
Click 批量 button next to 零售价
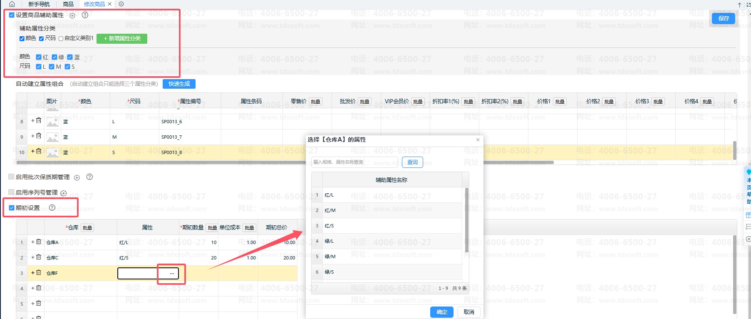(315, 102)
